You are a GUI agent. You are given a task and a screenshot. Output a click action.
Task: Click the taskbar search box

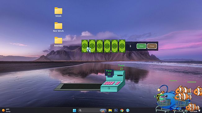92,110
